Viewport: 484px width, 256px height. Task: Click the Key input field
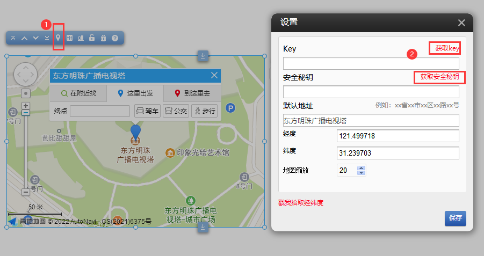coord(371,63)
